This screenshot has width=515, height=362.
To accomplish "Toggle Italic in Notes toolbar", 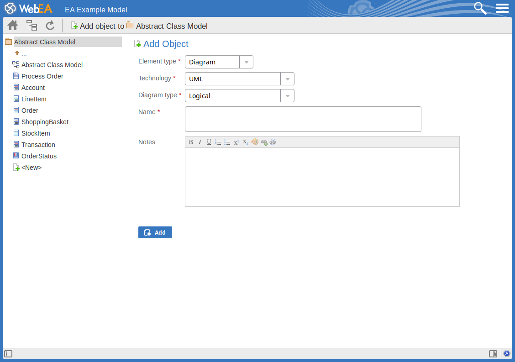I will [200, 142].
